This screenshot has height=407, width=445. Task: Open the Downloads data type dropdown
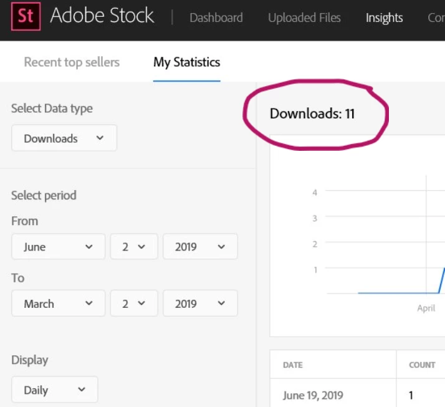64,138
